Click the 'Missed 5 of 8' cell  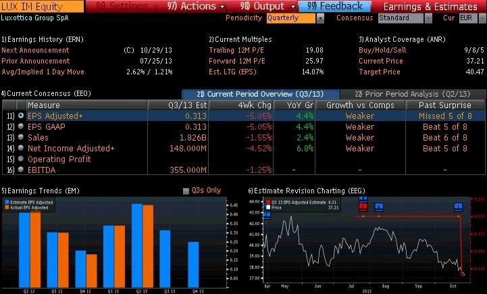coord(445,116)
